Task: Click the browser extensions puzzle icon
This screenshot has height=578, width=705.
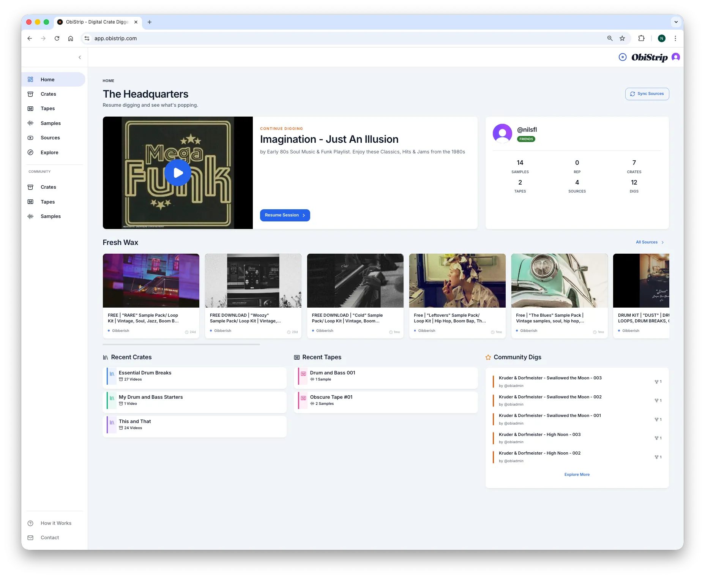Action: point(641,38)
